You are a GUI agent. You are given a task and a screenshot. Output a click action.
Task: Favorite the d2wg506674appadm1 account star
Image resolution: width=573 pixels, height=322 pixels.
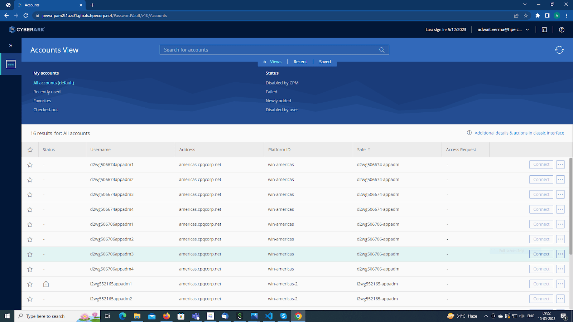tap(30, 165)
